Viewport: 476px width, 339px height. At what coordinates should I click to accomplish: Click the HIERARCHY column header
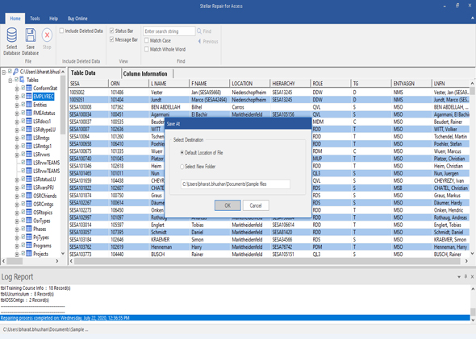click(290, 83)
